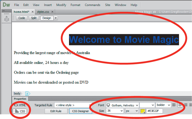Switch Properties panel to HTML mode
The height and width of the screenshot is (119, 192).
[20, 105]
